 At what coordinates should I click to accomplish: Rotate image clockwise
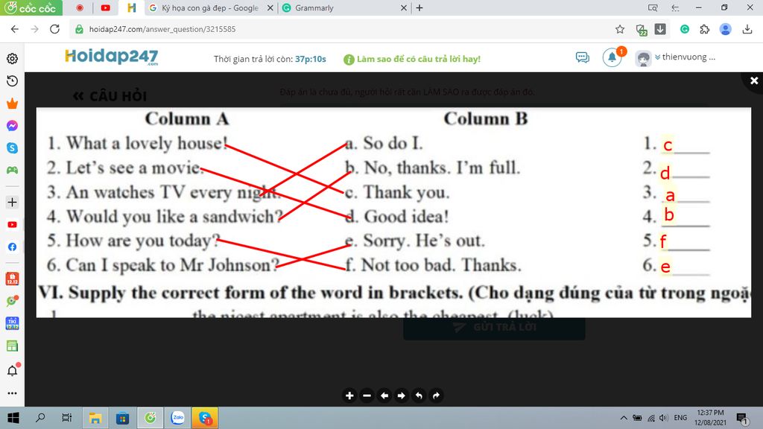[x=436, y=395]
